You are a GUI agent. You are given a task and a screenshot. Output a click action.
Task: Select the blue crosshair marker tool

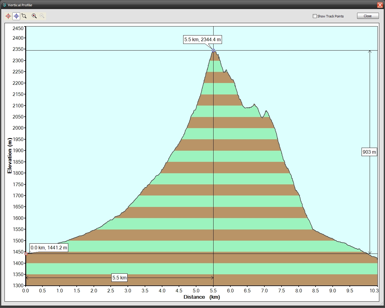pos(16,16)
